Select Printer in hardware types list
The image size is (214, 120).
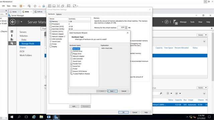74,69
